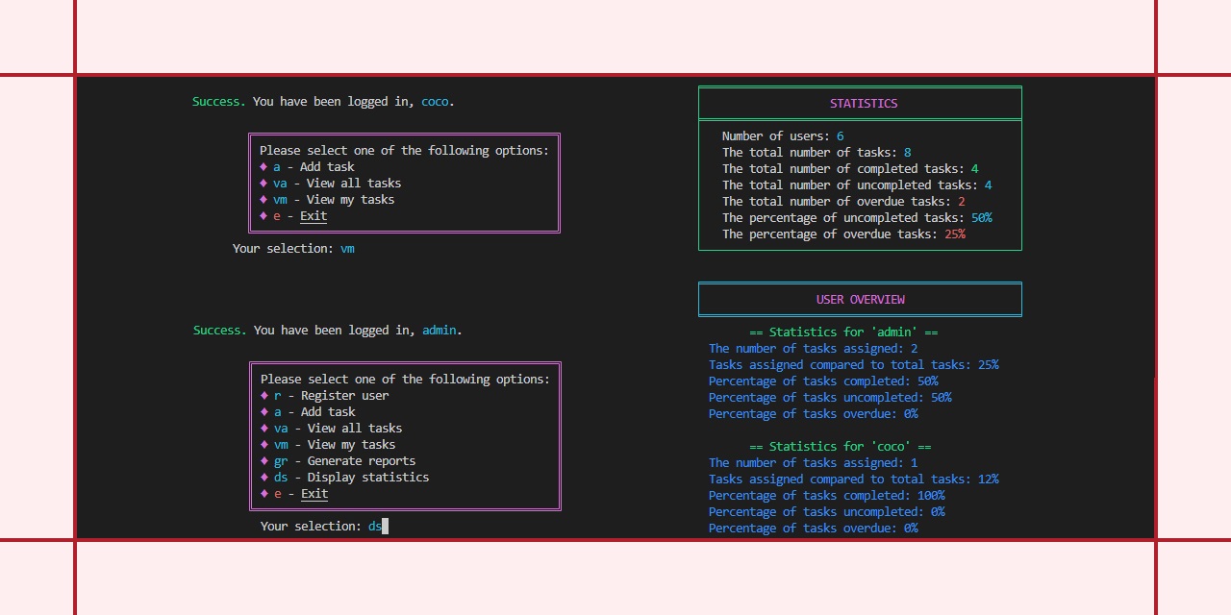Screen dimensions: 1231x615
Task: Collapse the USER OVERVIEW panel header
Action: pos(860,299)
